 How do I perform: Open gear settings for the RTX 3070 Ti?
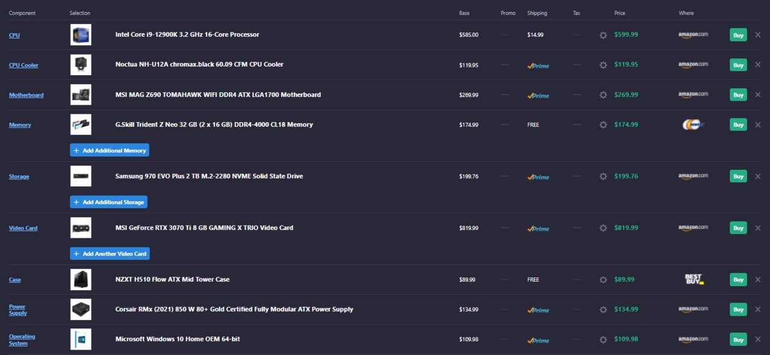[603, 228]
